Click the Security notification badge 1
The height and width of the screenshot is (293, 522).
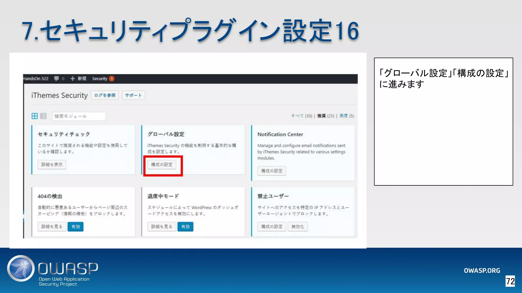point(112,79)
